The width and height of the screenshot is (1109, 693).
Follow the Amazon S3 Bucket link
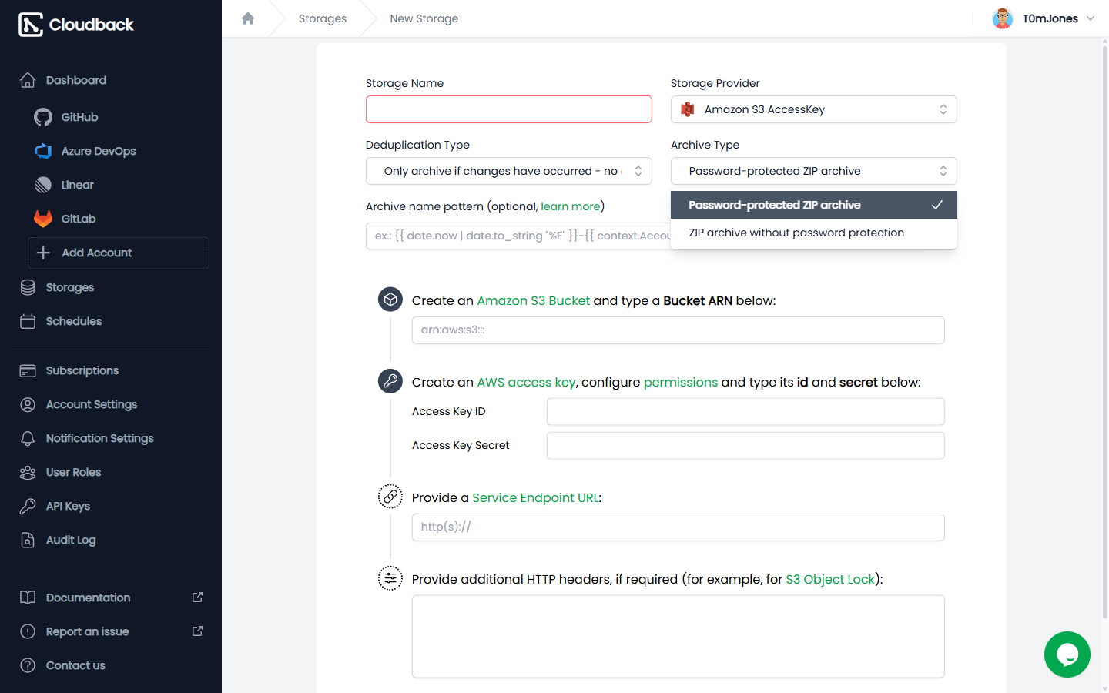[534, 300]
